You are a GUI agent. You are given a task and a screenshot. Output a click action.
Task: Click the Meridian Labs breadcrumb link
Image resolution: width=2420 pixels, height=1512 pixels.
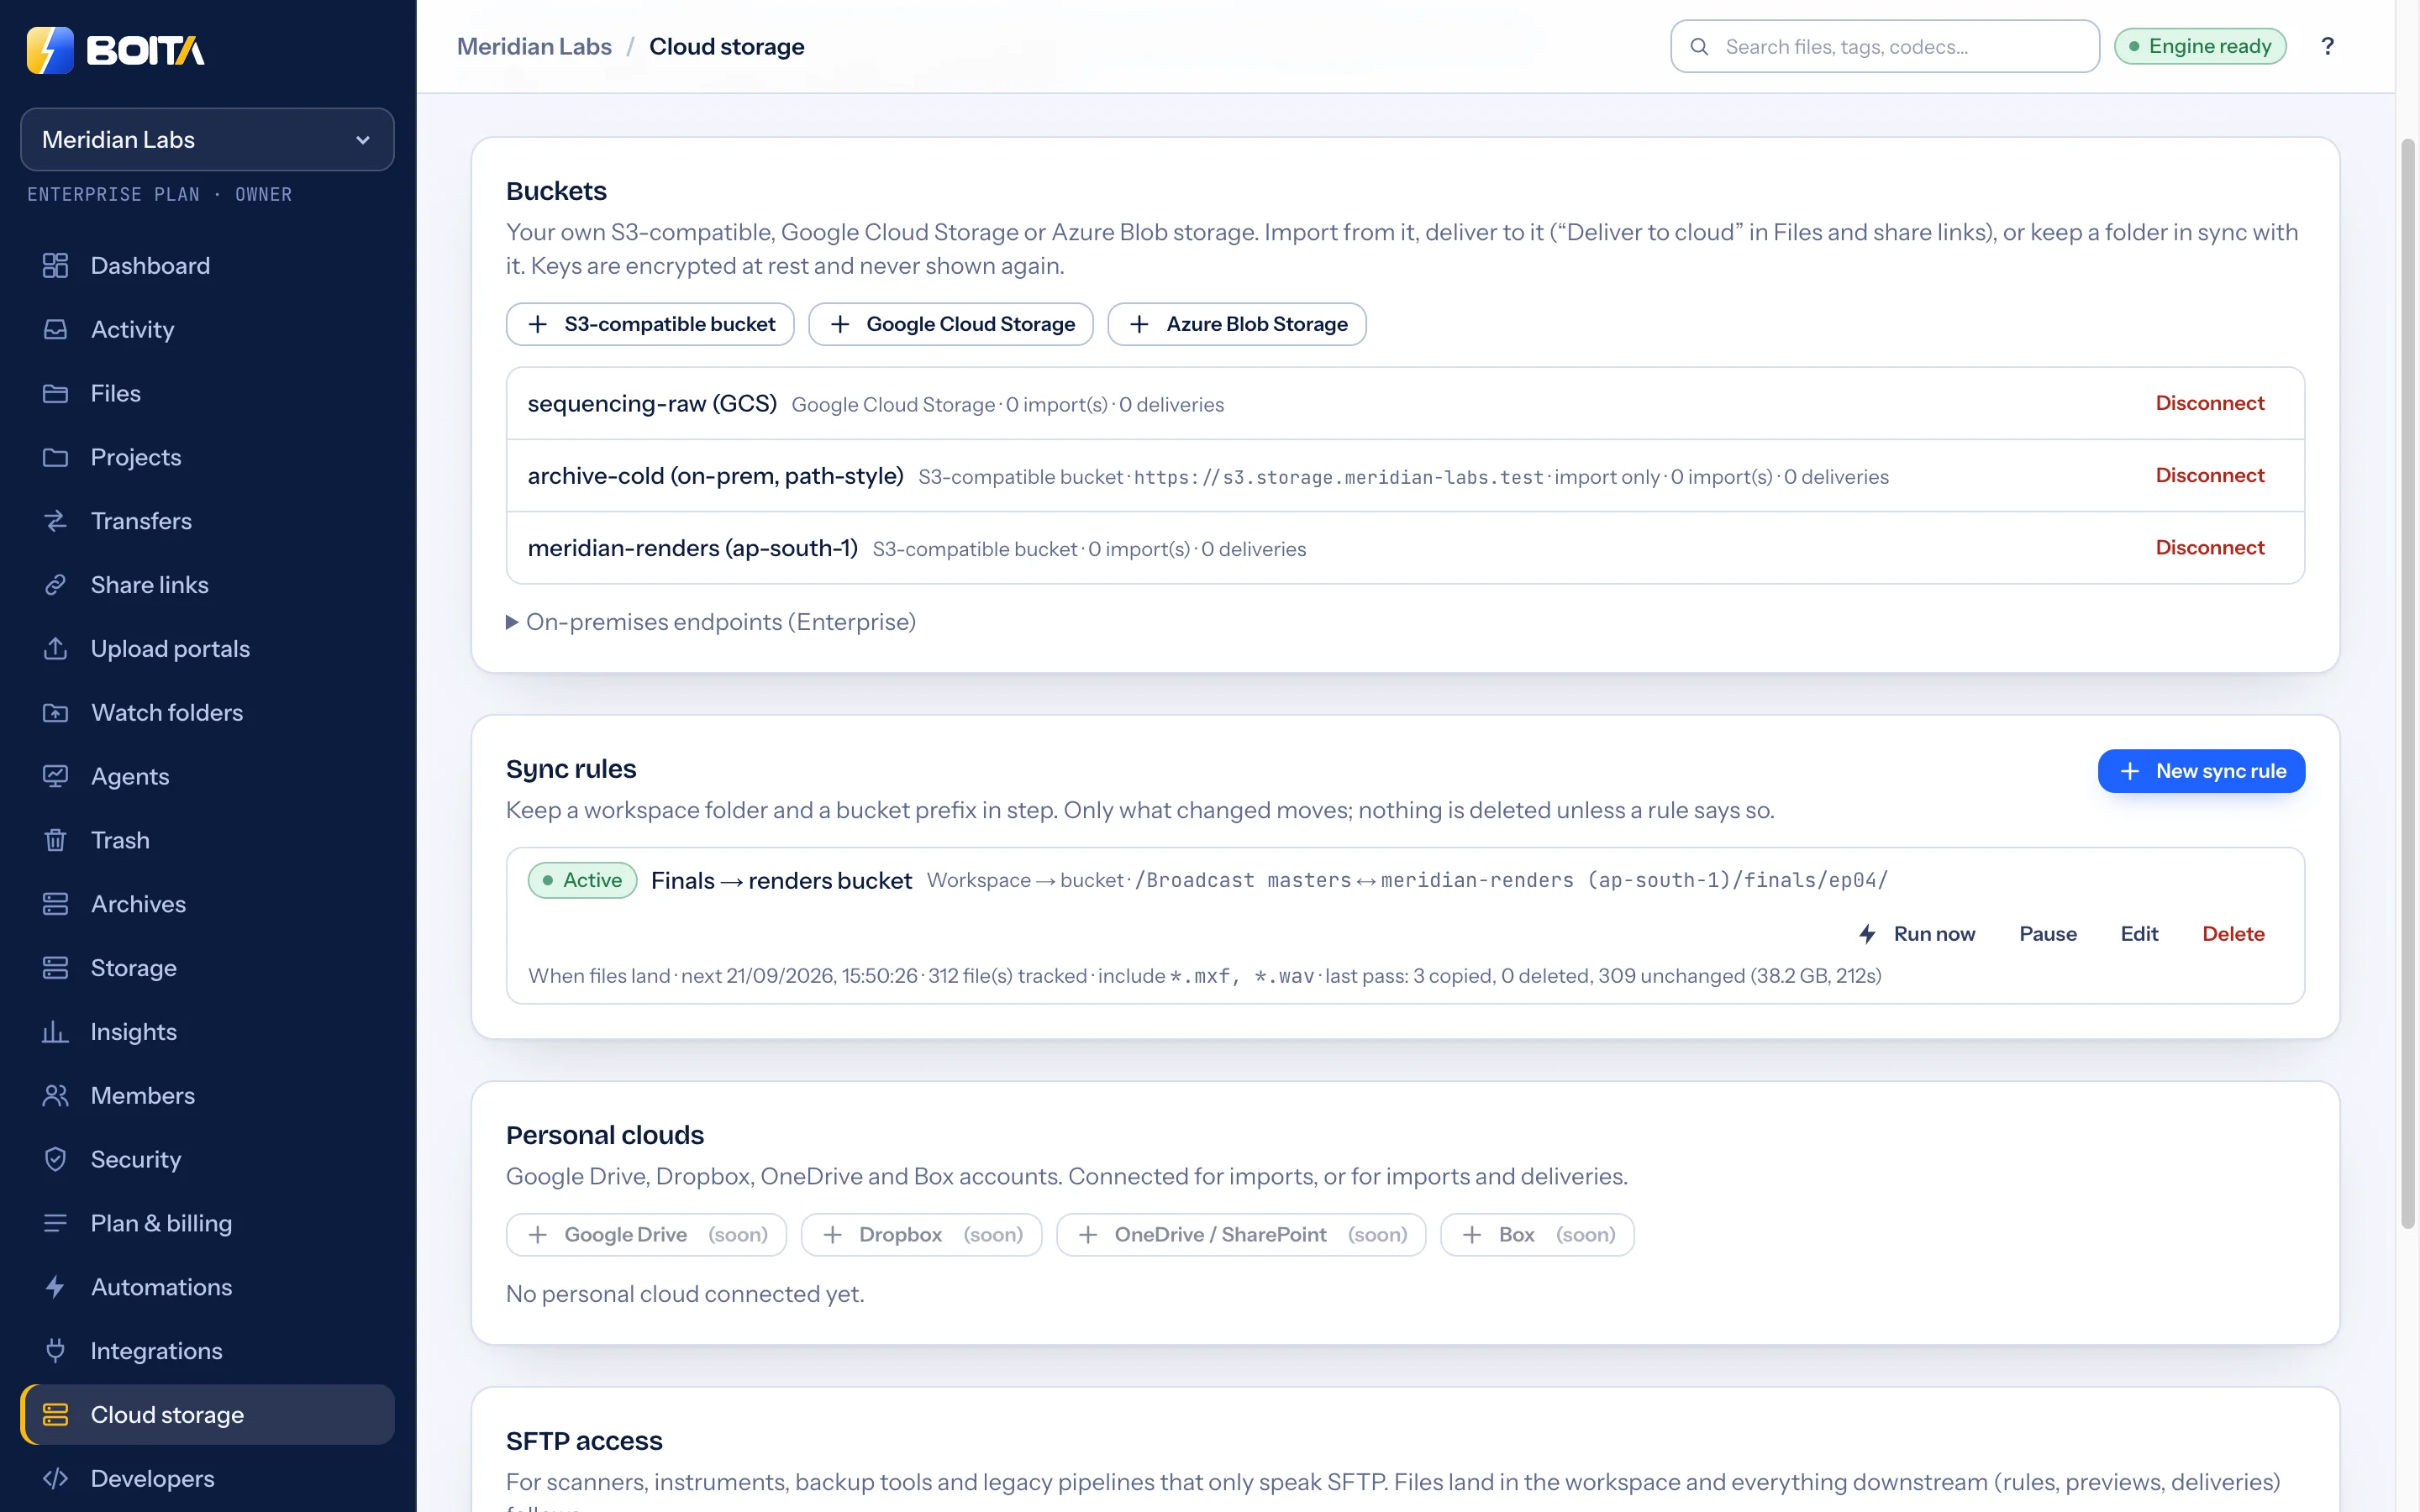534,47
